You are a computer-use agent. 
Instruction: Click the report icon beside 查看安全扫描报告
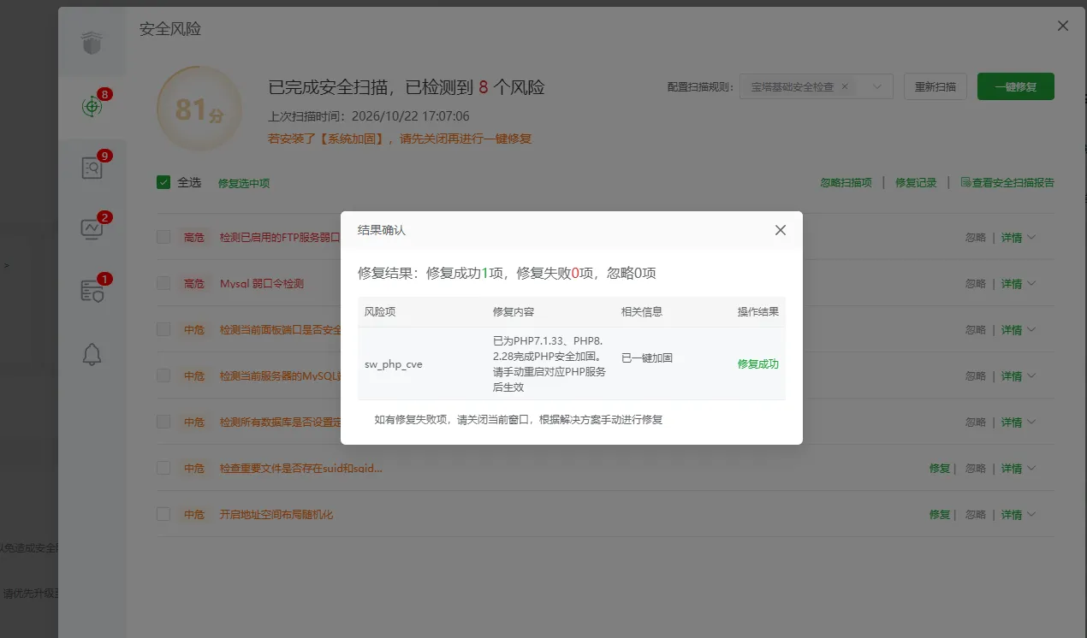(x=965, y=182)
